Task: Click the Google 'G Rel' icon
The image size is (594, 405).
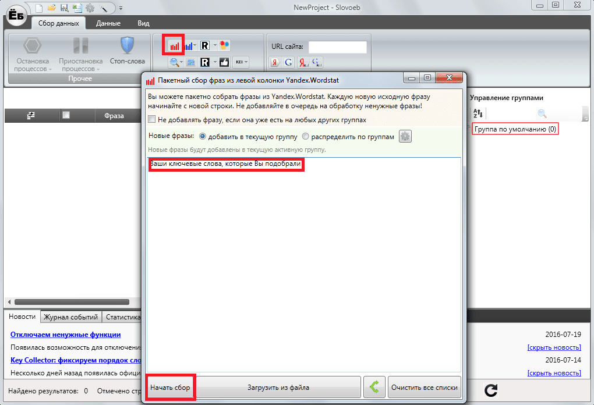Action: (x=317, y=62)
